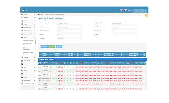Open the ResourceGroups select dropdown
This screenshot has height=103, width=169.
point(69,31)
